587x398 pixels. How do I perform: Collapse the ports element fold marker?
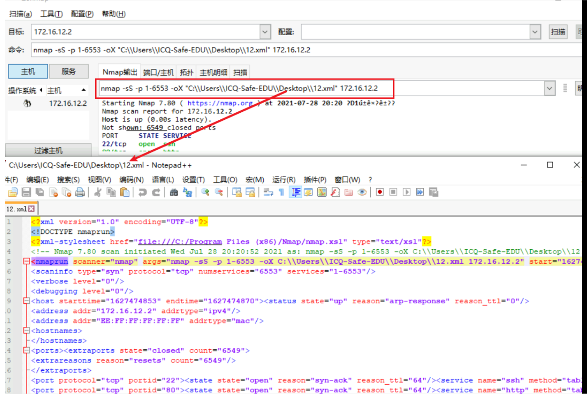(26, 351)
